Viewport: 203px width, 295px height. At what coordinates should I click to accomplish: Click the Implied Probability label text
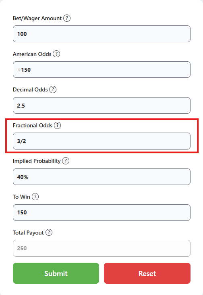pos(37,161)
